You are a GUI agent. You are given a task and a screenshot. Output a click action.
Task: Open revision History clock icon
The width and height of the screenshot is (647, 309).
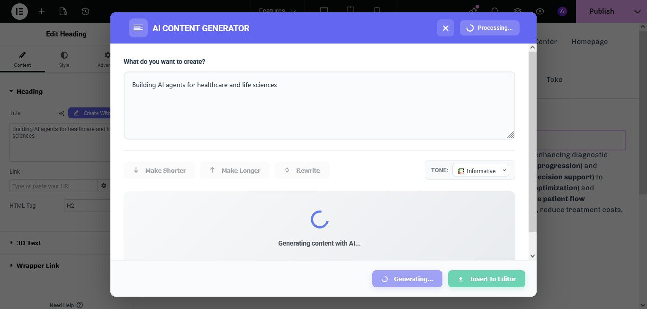click(85, 11)
